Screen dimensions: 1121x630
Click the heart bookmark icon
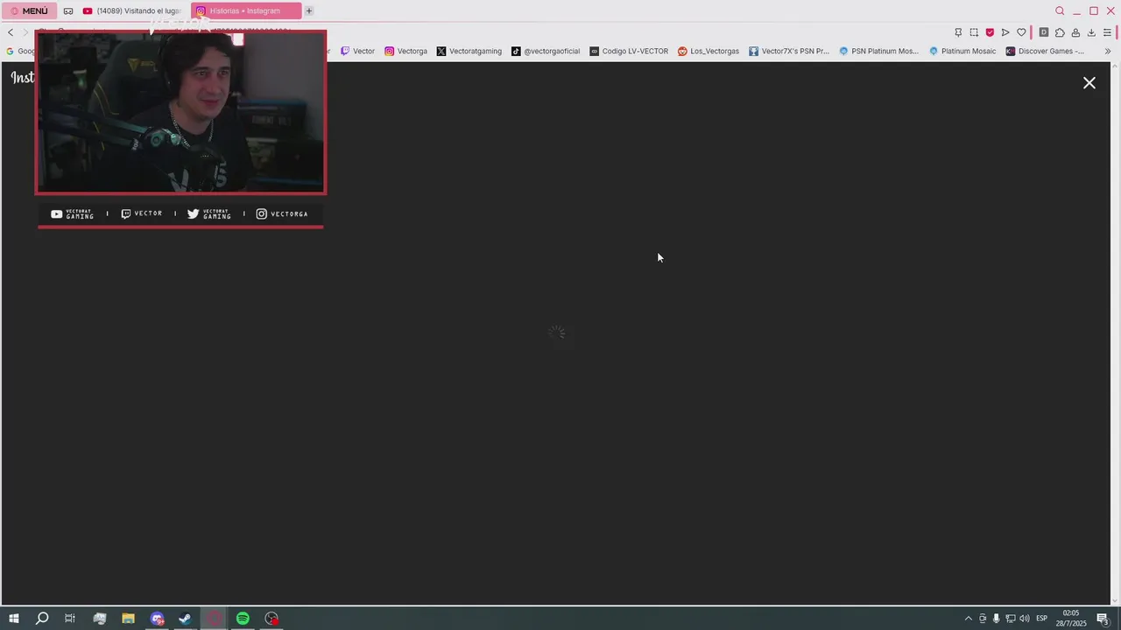[1021, 32]
